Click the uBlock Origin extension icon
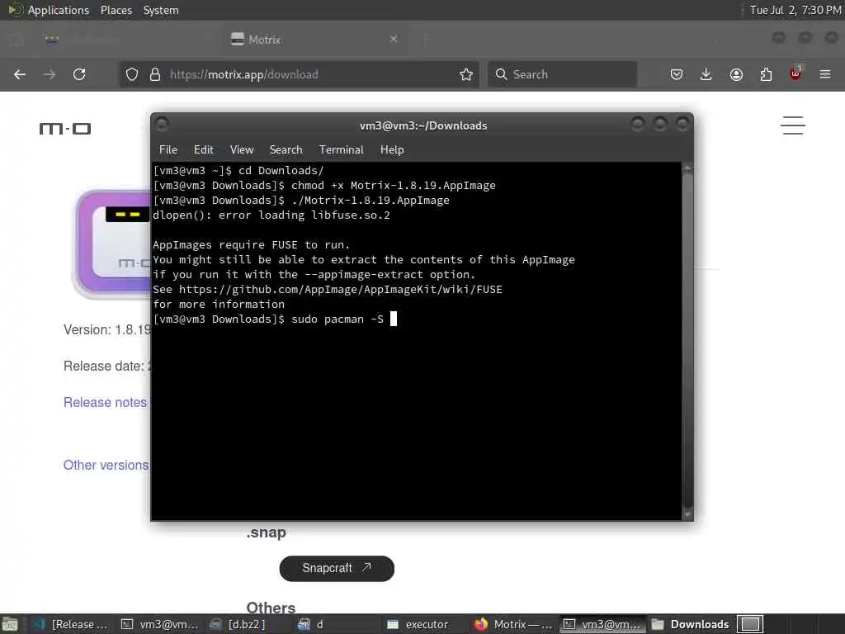 tap(795, 73)
